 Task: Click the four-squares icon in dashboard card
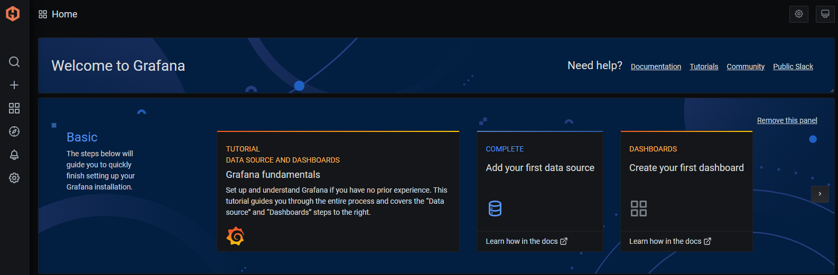(x=639, y=208)
